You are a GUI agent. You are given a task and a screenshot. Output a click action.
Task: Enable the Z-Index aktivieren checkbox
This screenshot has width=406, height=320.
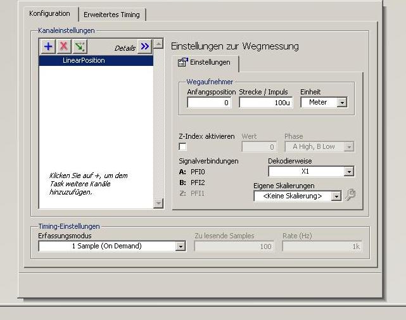tap(182, 146)
